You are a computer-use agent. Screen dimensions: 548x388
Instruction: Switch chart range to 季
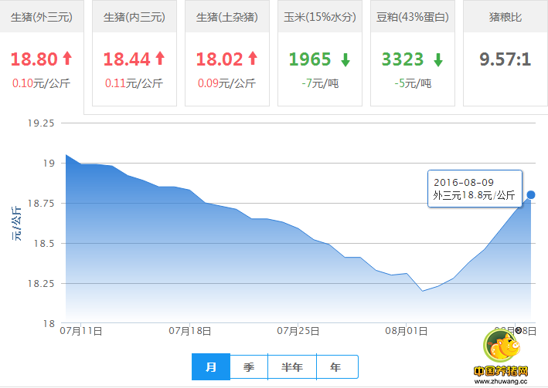[249, 367]
